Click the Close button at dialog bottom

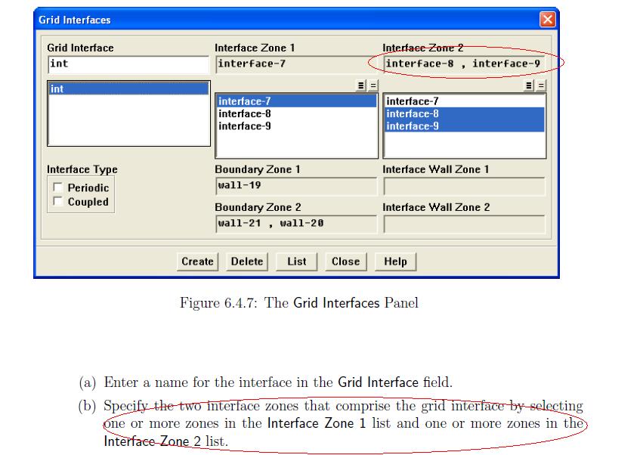point(345,262)
